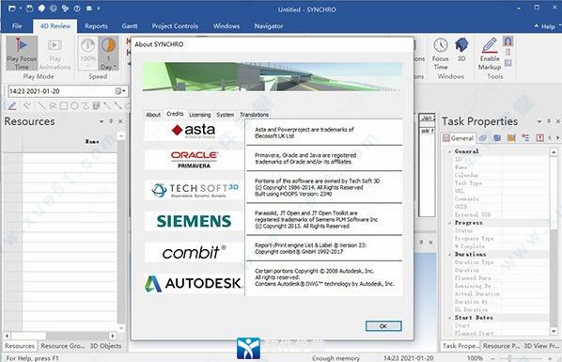
Task: Open the Project Controls ribbon tab
Action: point(175,25)
